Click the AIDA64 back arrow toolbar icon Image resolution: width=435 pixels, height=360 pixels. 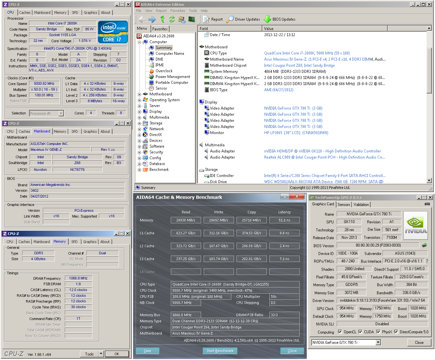point(142,19)
